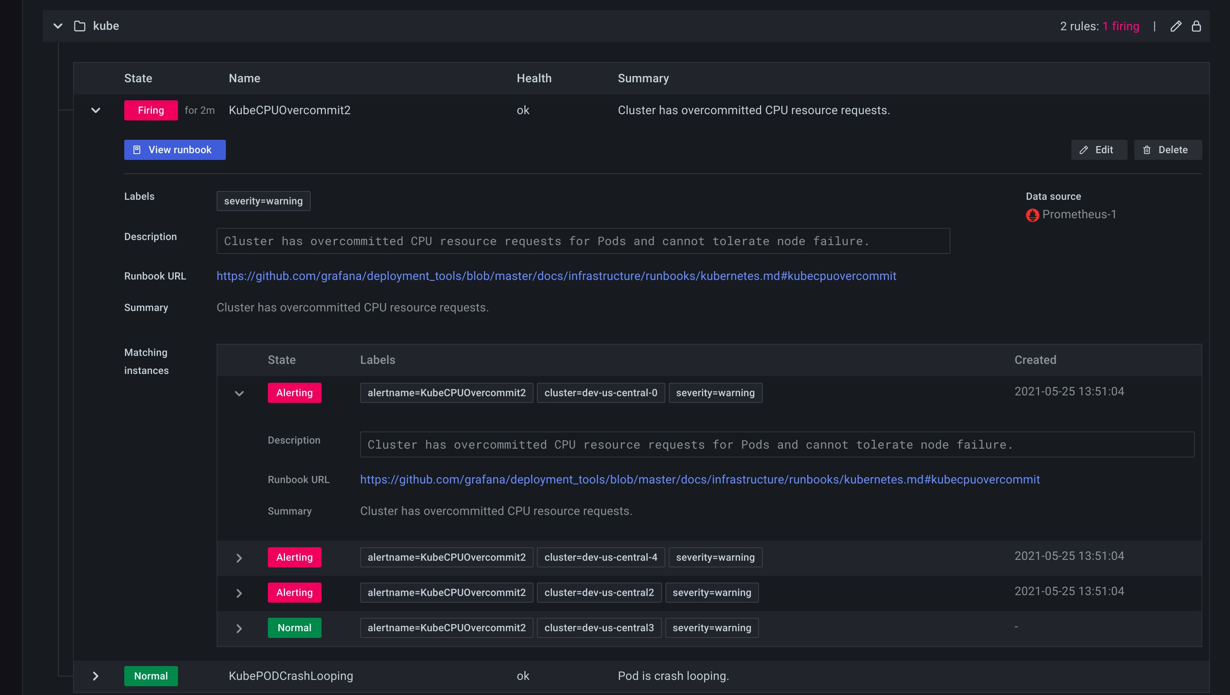Click the severity=warning label tag

(263, 201)
